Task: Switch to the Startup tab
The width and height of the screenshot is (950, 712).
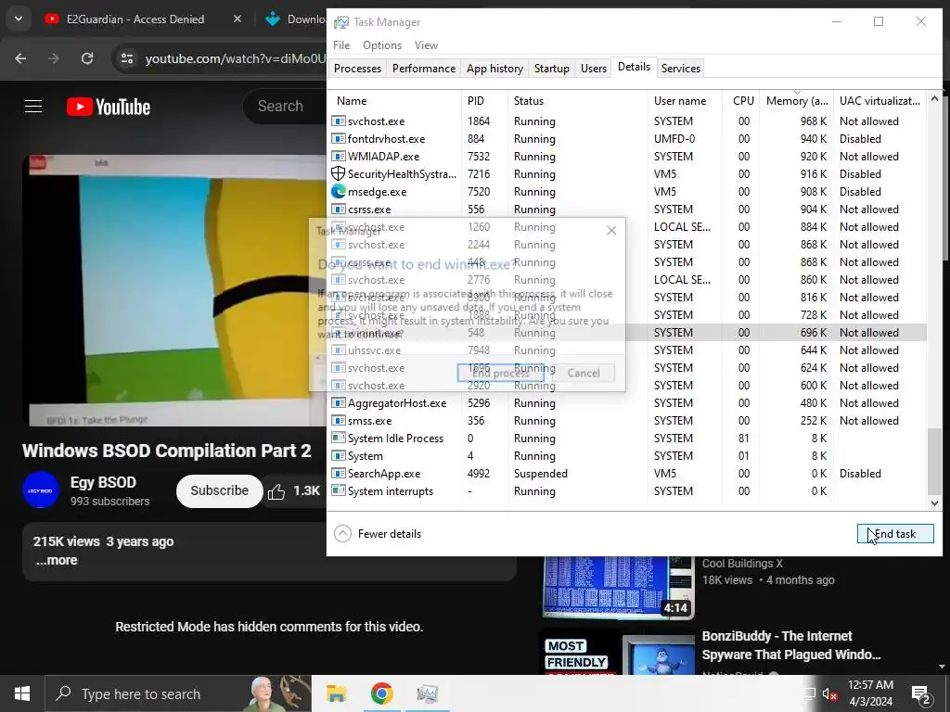Action: pyautogui.click(x=551, y=69)
